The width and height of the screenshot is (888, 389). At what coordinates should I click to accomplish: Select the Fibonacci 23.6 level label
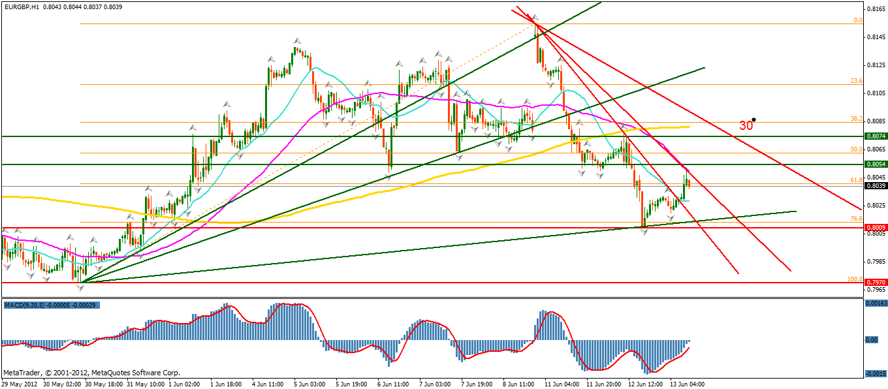click(856, 81)
